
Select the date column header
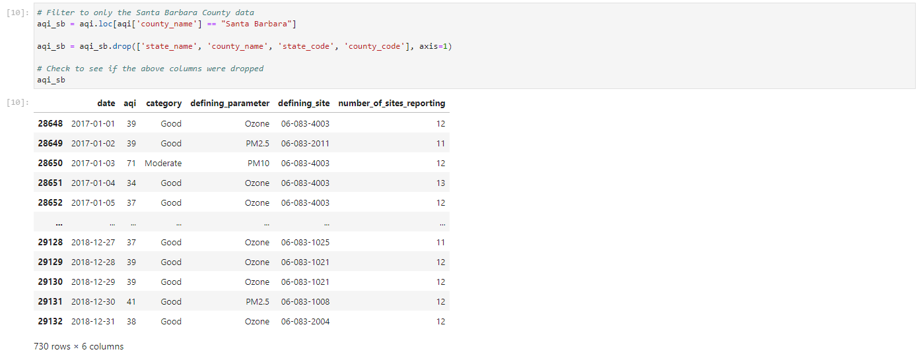click(x=106, y=104)
